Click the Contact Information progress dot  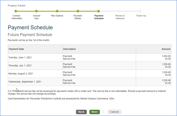click(16, 11)
